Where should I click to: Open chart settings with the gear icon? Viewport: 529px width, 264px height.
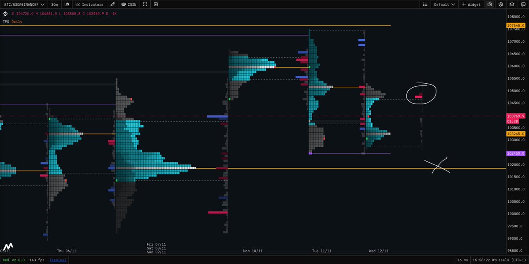tap(500, 4)
